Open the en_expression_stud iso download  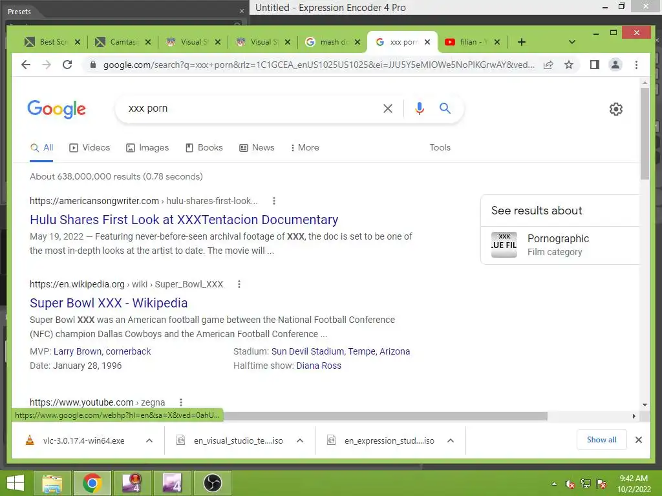381,440
